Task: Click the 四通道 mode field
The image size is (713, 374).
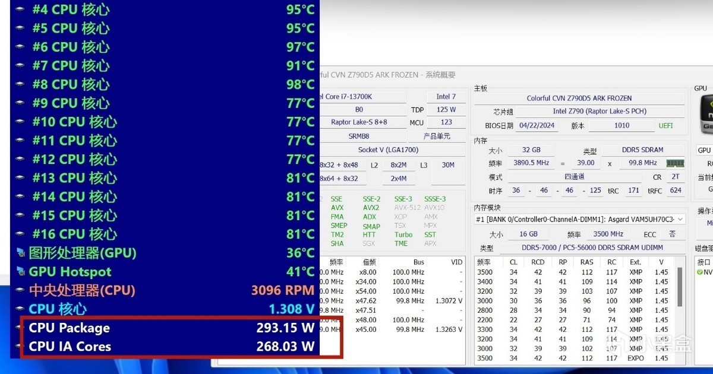Action: click(x=574, y=177)
